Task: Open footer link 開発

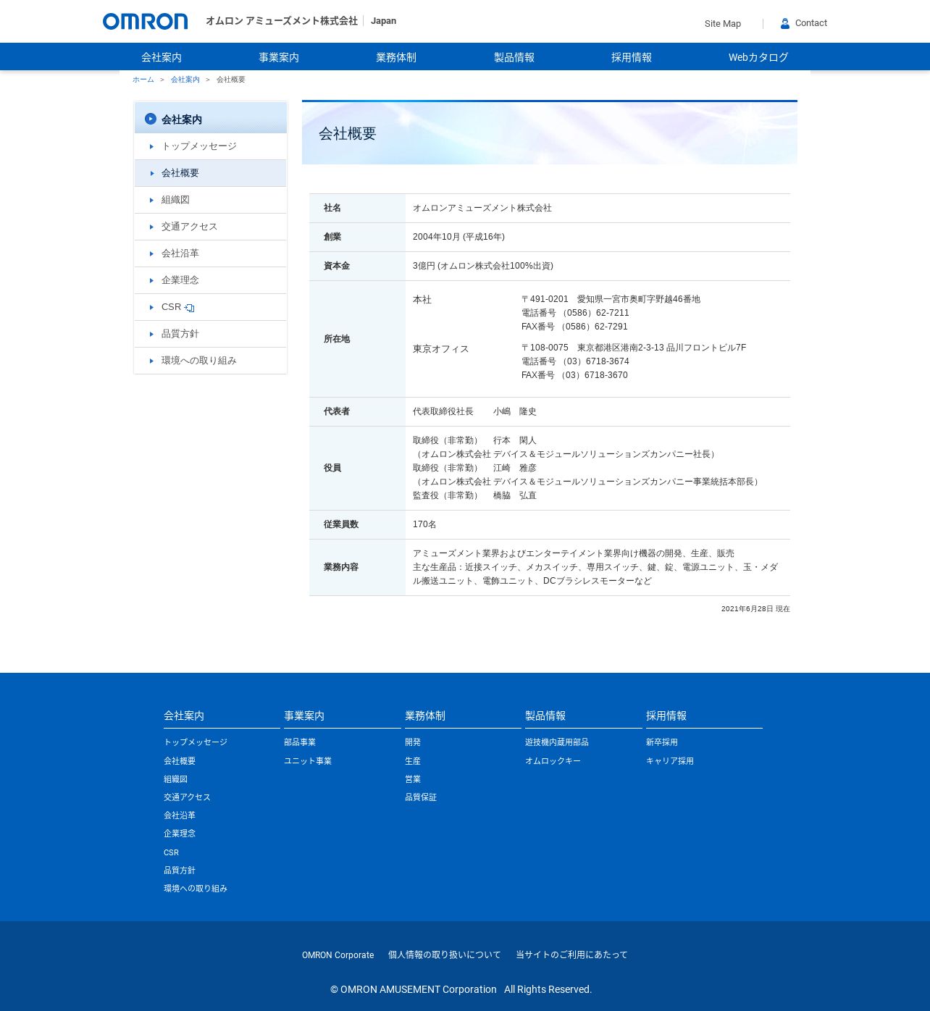Action: click(413, 742)
